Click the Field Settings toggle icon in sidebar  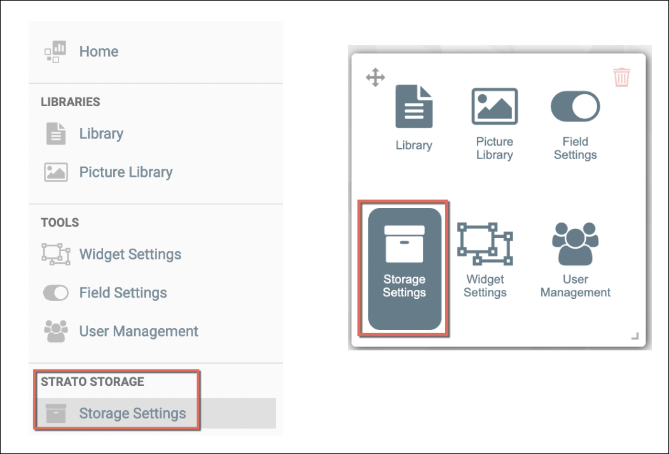pos(55,293)
